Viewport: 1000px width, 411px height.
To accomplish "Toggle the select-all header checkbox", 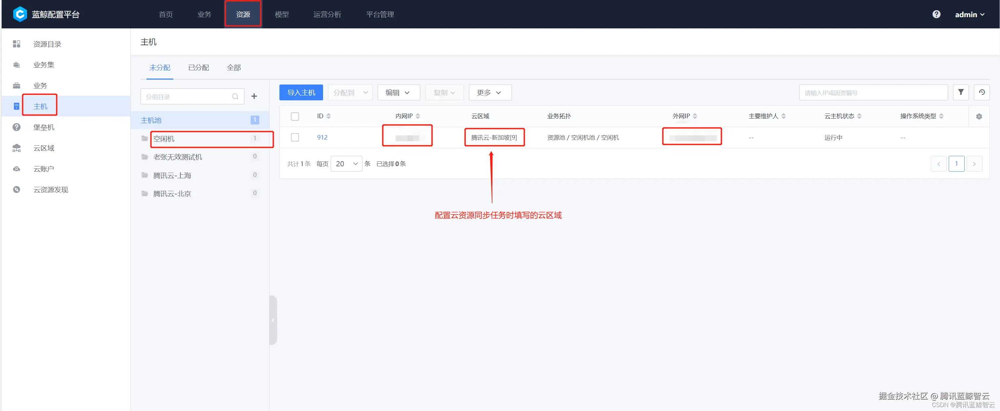I will pyautogui.click(x=295, y=116).
